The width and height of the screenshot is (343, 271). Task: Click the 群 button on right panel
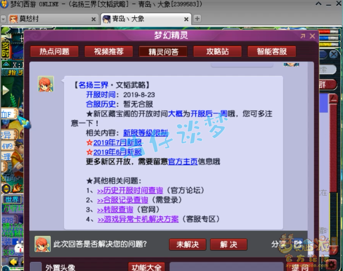[327, 85]
